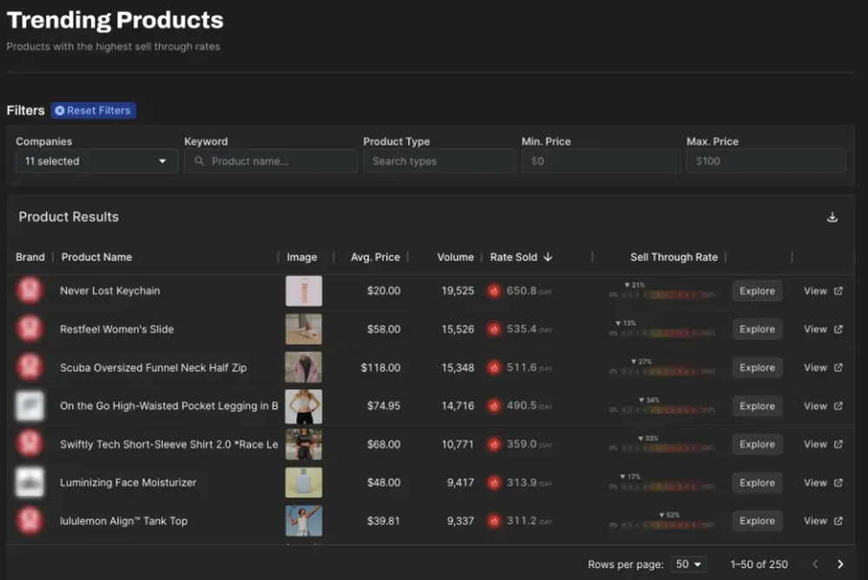Click the Scuba Oversized Funnel Neck brand logo
This screenshot has width=868, height=580.
coord(30,367)
